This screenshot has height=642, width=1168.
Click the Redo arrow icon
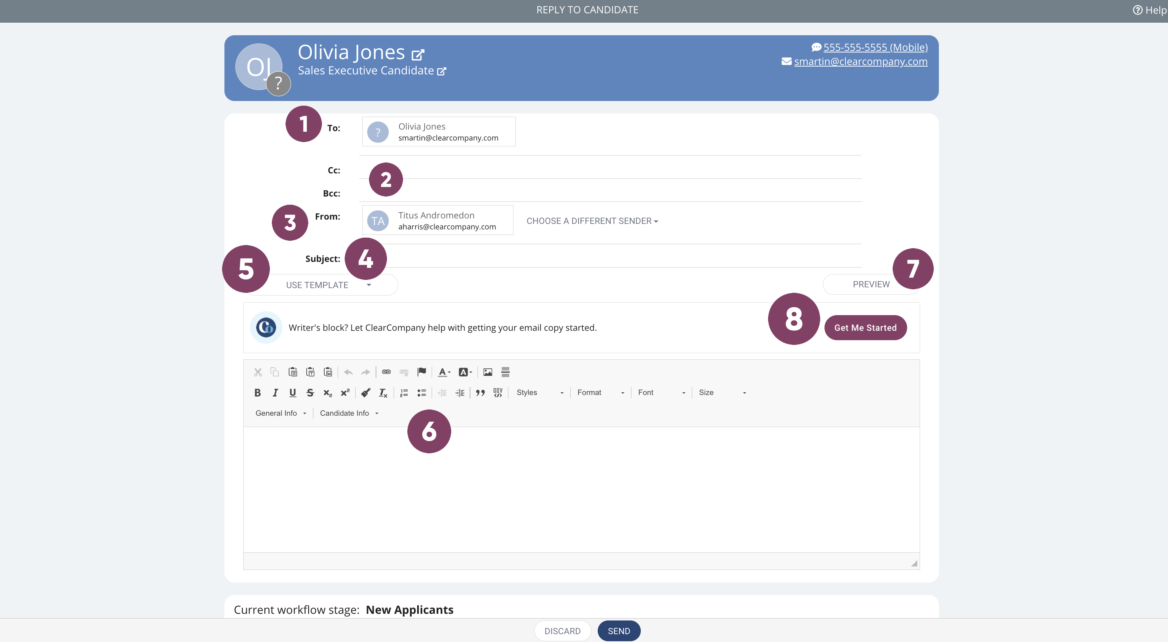(x=365, y=372)
